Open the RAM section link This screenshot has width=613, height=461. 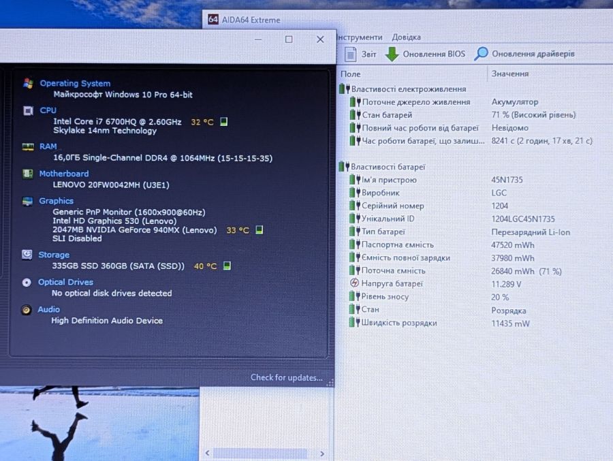[48, 146]
